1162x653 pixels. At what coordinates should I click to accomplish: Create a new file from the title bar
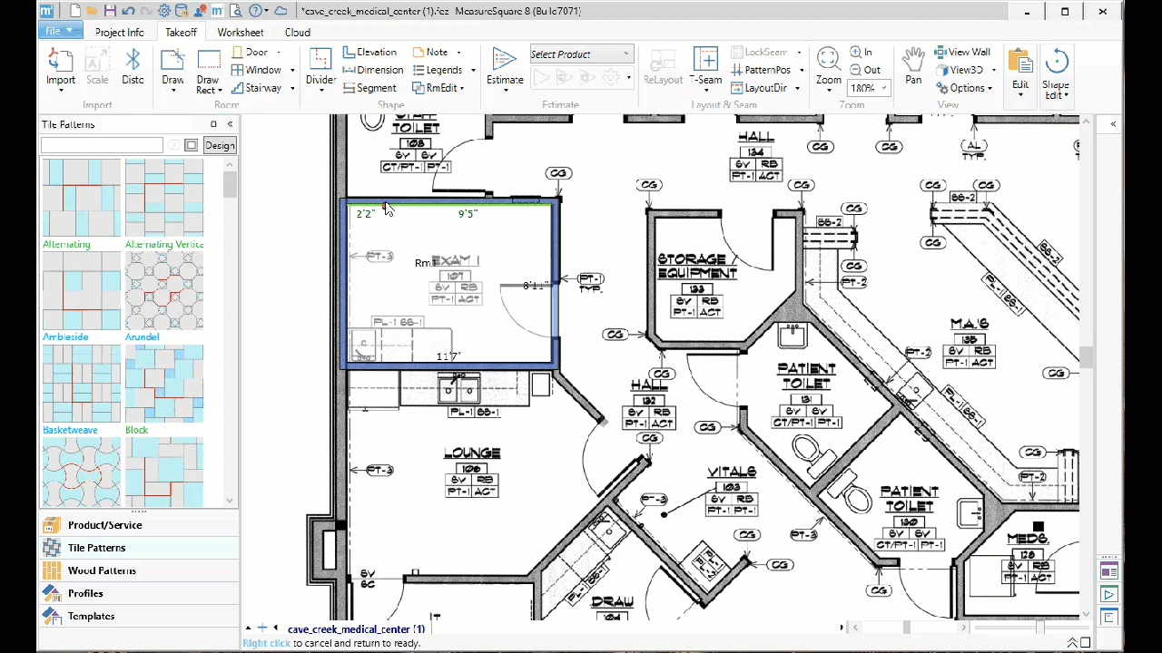tap(74, 11)
